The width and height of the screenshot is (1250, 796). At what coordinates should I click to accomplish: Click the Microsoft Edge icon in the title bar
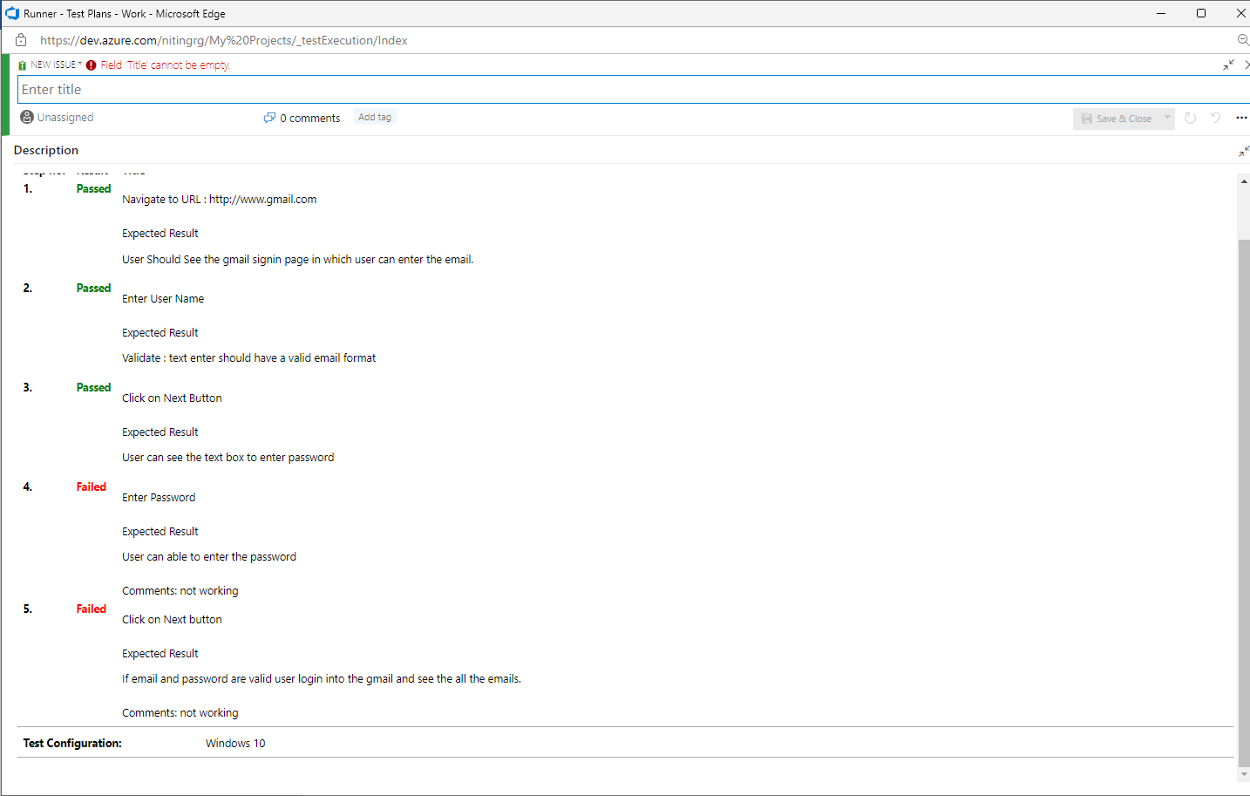[11, 13]
